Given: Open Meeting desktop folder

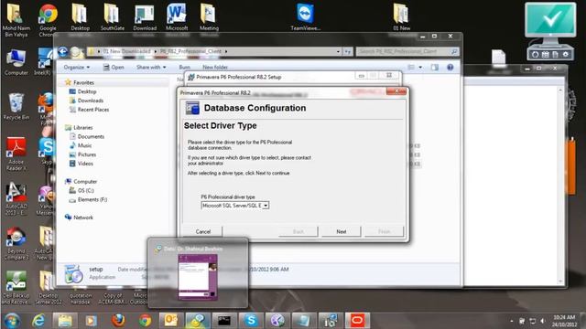Looking at the screenshot, I should [x=209, y=16].
